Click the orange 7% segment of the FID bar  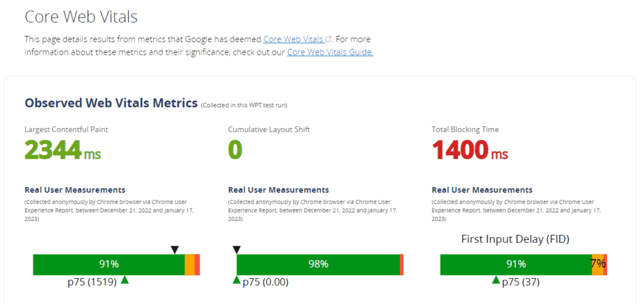[597, 264]
